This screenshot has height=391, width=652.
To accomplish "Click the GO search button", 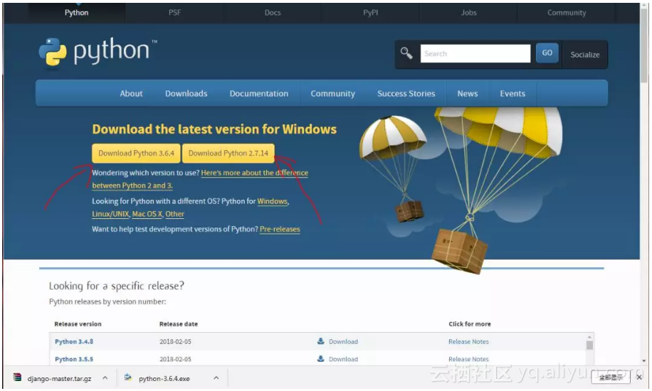I will point(547,53).
